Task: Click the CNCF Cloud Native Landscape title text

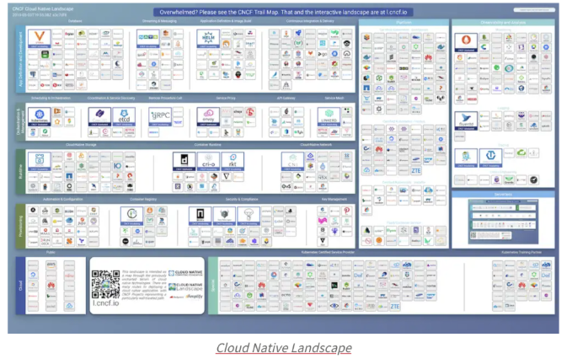Action: pos(43,8)
